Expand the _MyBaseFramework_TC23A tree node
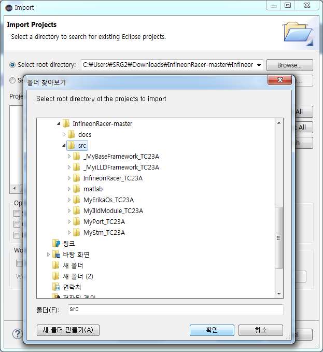Screen dimensions: 323x352 click(69, 156)
